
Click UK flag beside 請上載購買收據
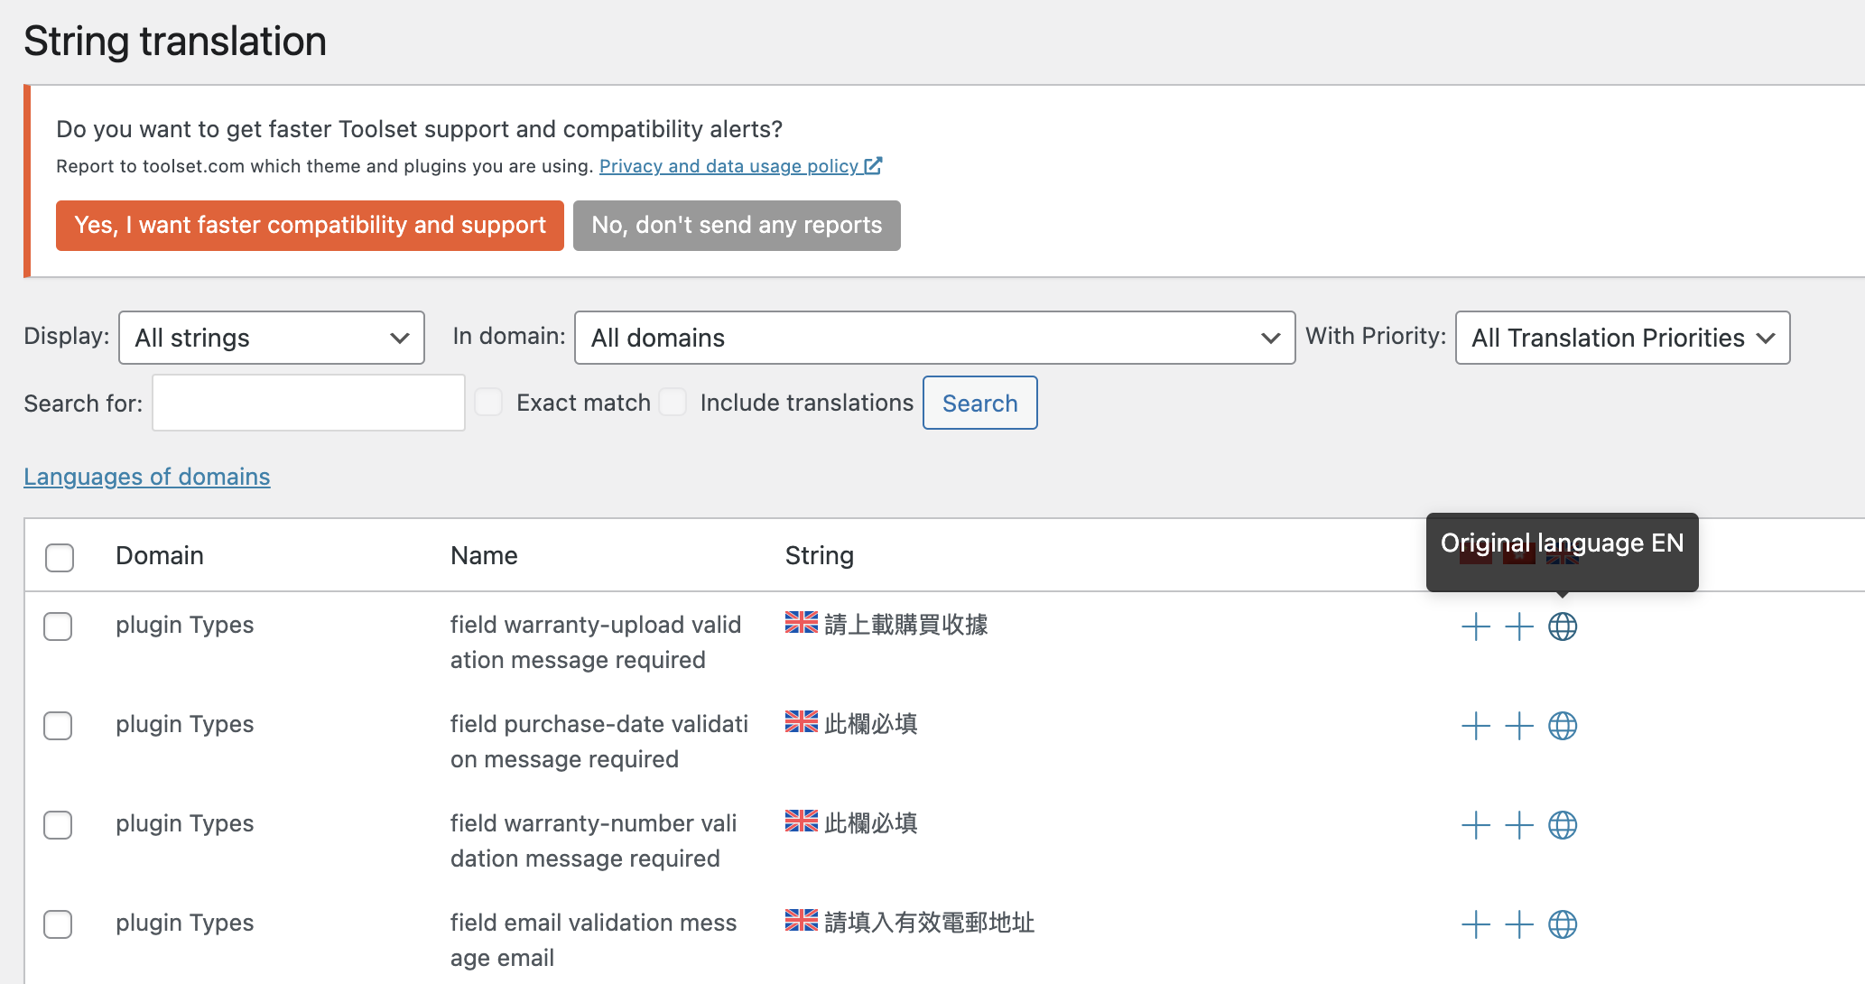coord(801,622)
